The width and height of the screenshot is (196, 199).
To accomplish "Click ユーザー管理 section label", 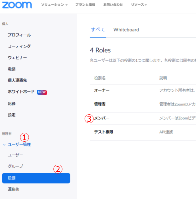I will click(x=19, y=145).
